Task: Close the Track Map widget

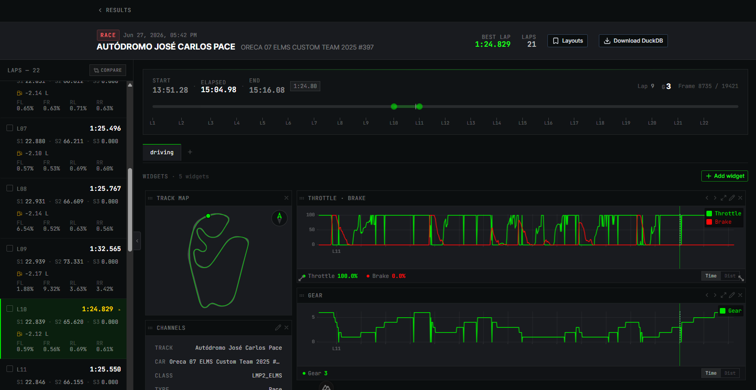Action: [x=286, y=198]
